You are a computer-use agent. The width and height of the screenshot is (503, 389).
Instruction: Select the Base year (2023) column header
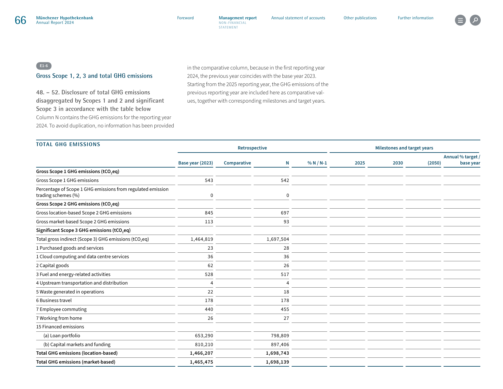(x=195, y=163)
